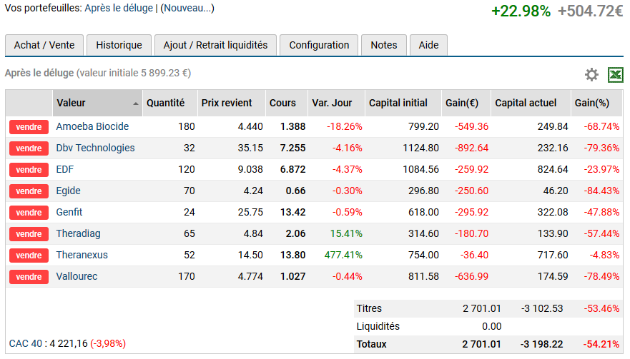The width and height of the screenshot is (630, 359).
Task: Open portfolio settings gear icon
Action: click(591, 75)
